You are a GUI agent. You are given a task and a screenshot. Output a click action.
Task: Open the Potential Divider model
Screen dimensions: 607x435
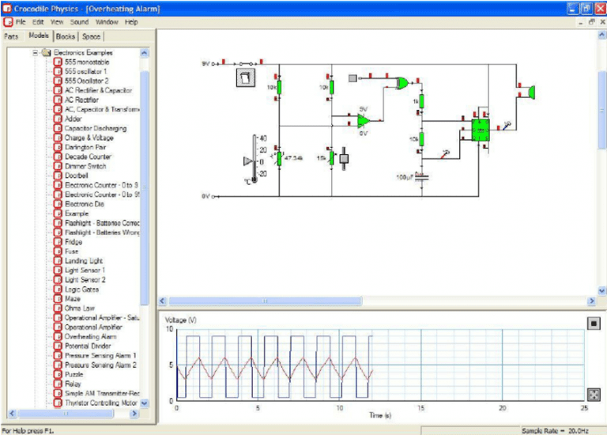click(88, 346)
